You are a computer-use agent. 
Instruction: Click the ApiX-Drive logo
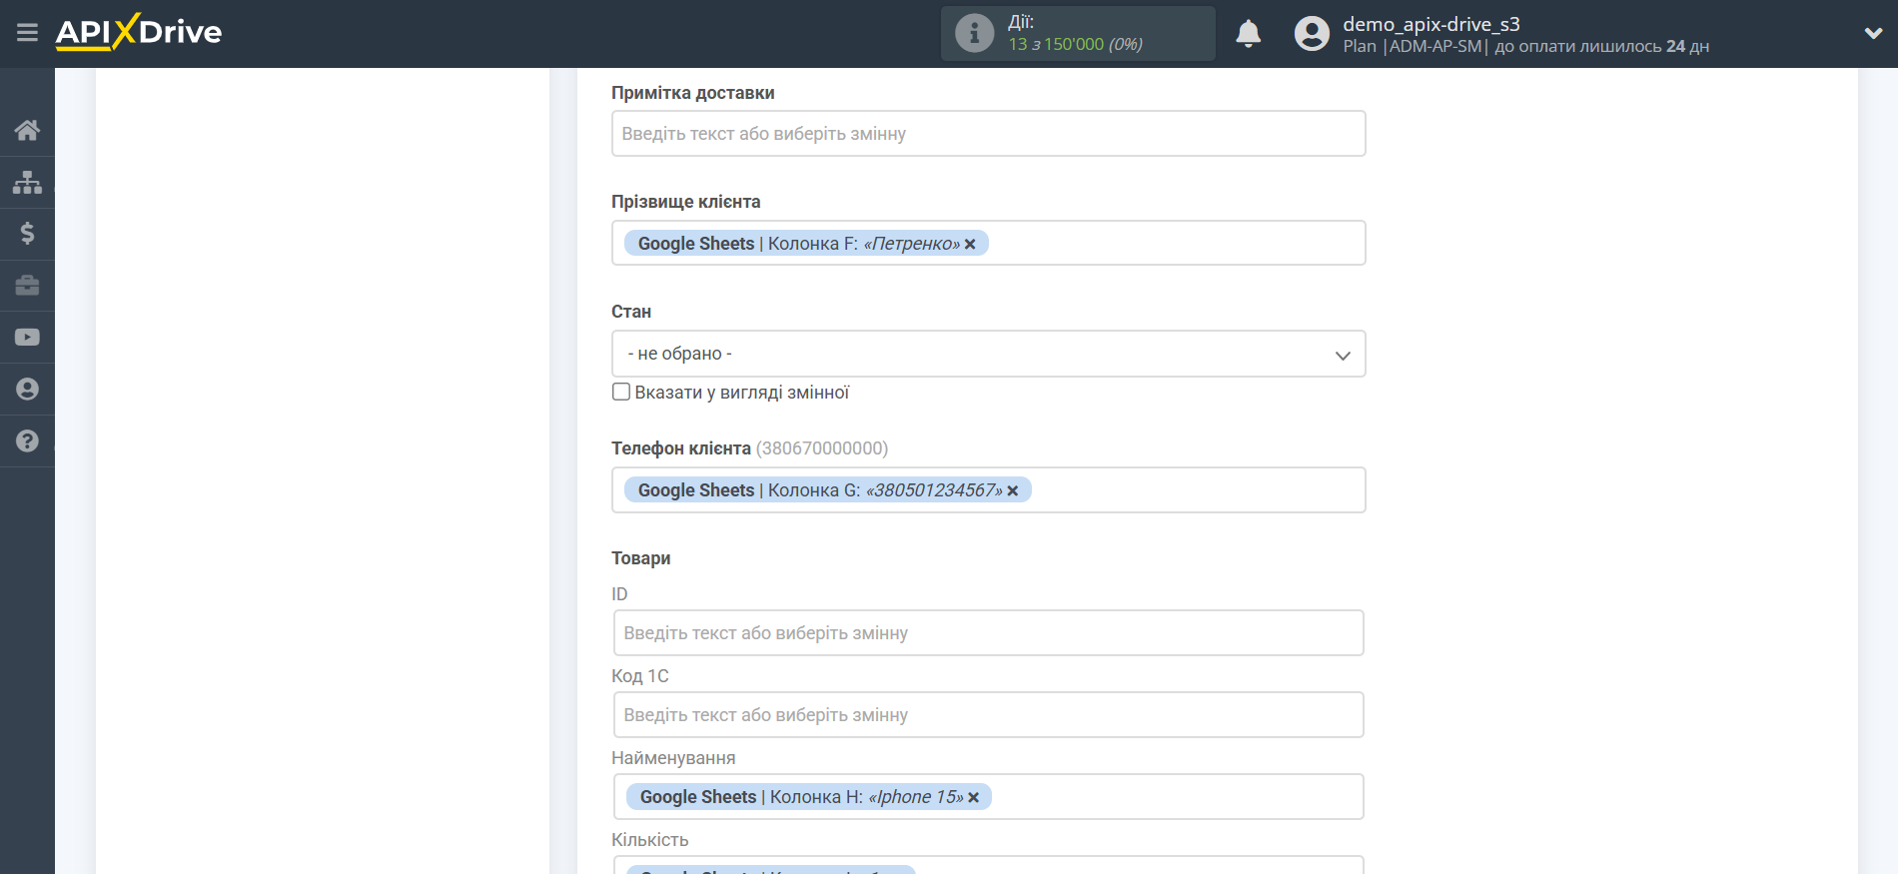tap(139, 32)
